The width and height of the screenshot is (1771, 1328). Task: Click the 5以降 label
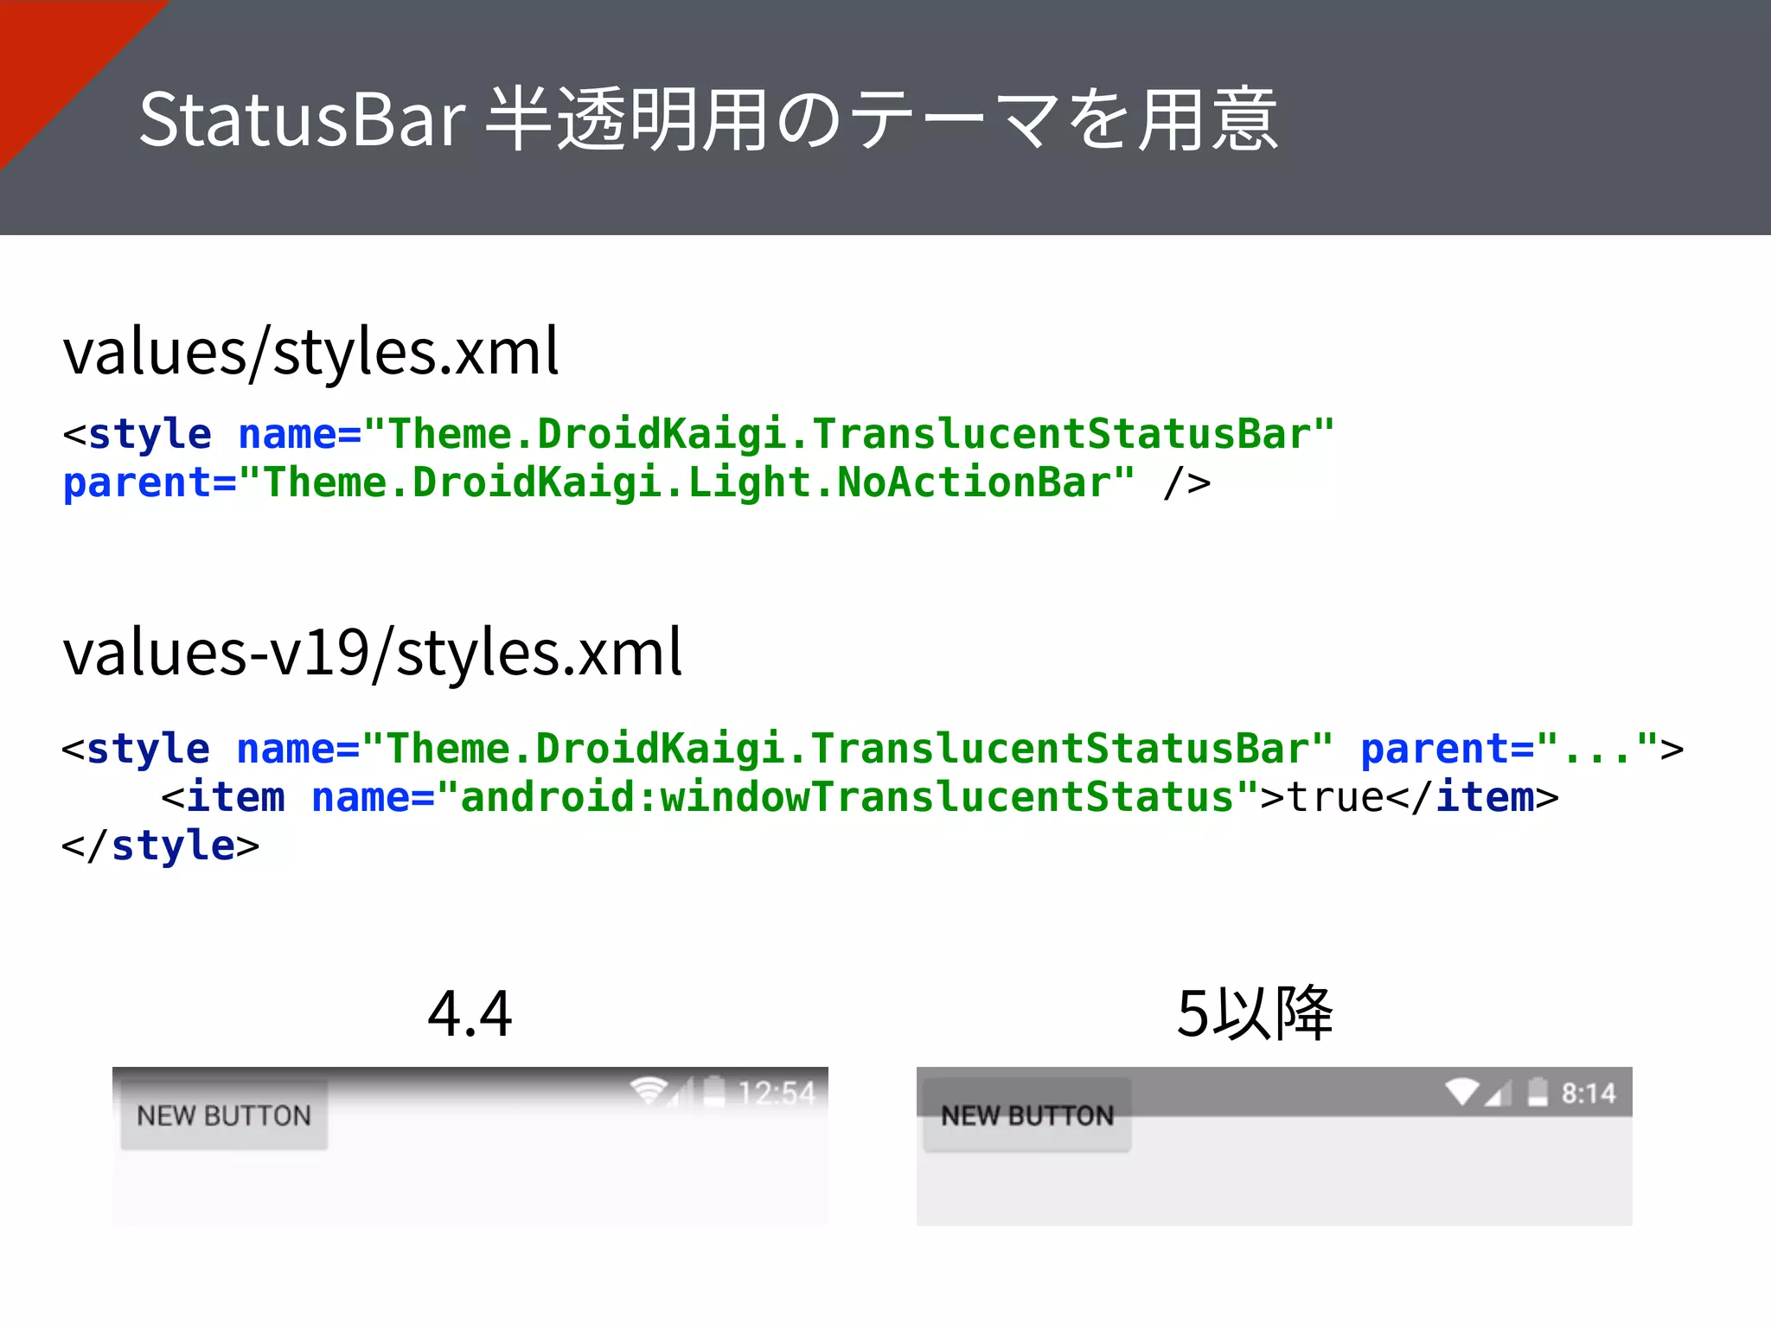(x=1255, y=1012)
